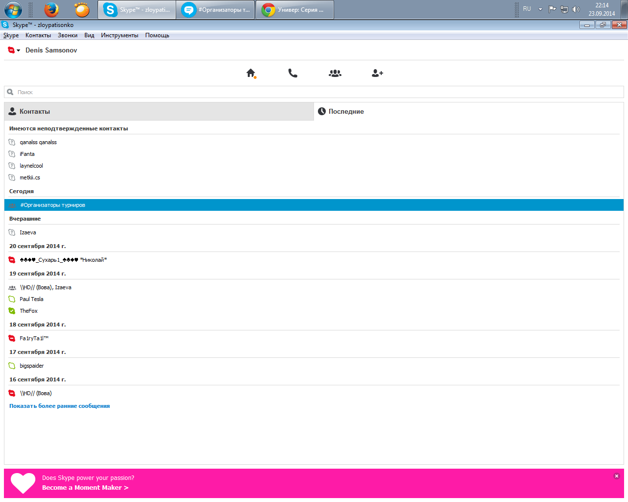Launch Firefox from the taskbar
Image resolution: width=628 pixels, height=502 pixels.
[51, 9]
